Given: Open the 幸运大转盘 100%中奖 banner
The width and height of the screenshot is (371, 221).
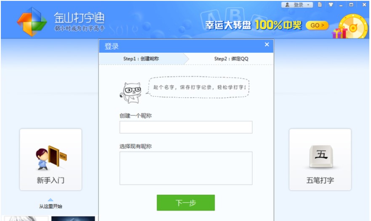Looking at the screenshot, I should [x=253, y=25].
